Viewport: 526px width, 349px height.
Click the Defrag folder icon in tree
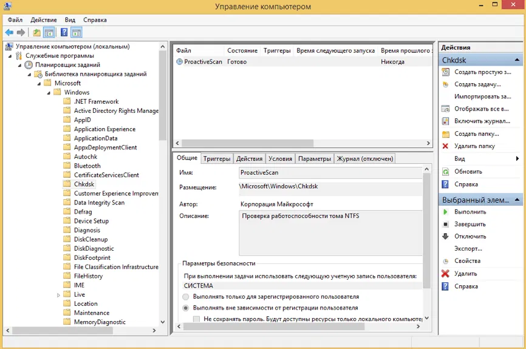(67, 212)
